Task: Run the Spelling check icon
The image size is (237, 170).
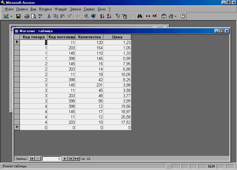Action: [x=40, y=16]
